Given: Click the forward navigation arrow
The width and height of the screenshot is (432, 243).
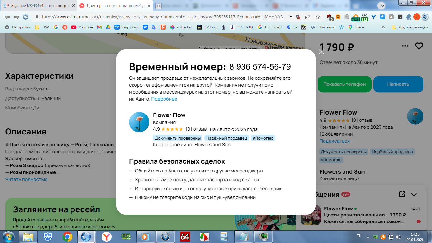Looking at the screenshot, I should pyautogui.click(x=16, y=17).
